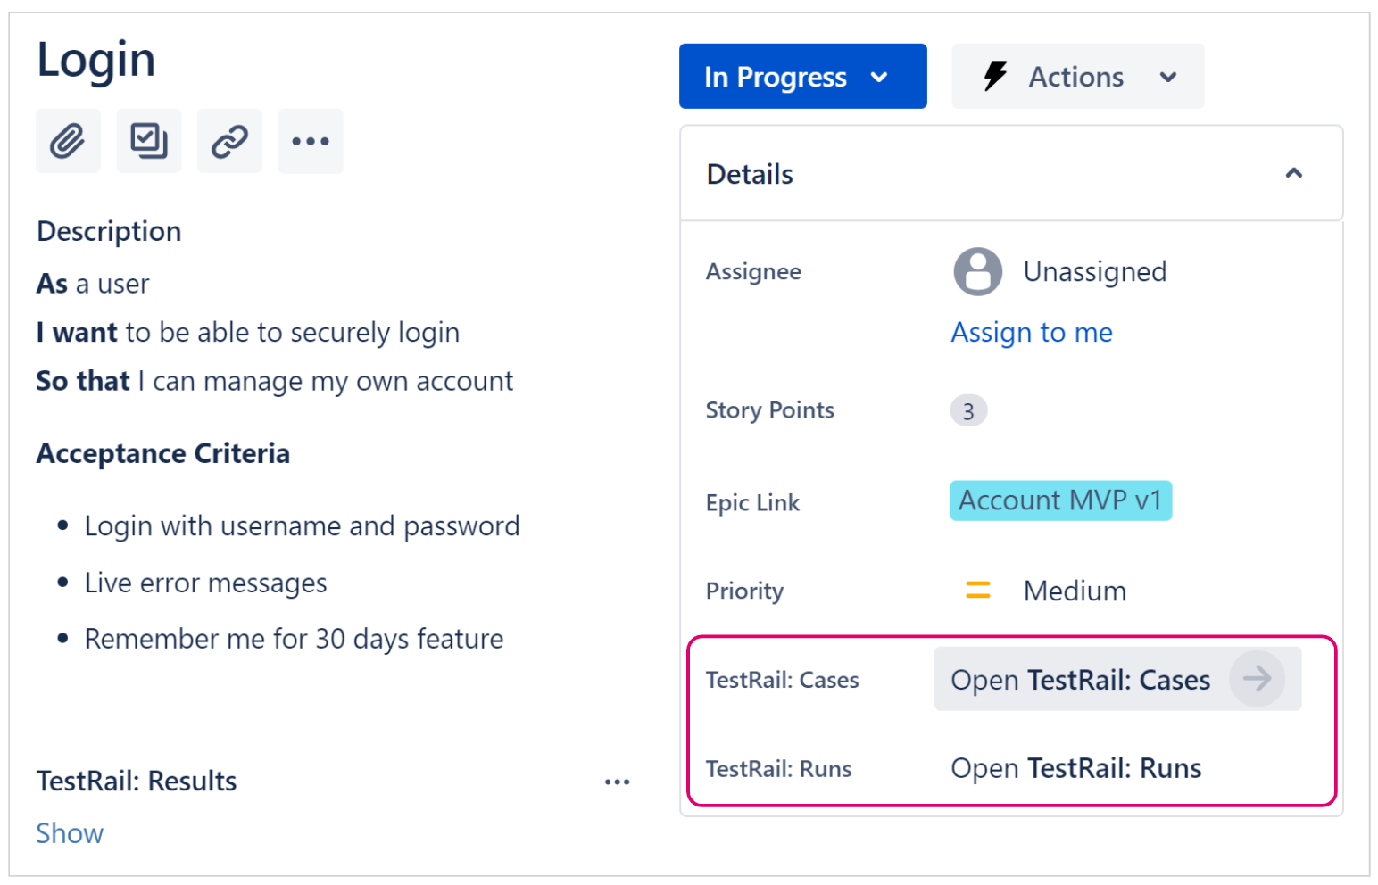Click the Story Points value 3
The image size is (1378, 885).
[968, 411]
